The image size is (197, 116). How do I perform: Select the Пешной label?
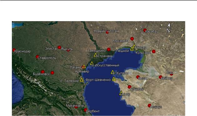pyautogui.click(x=122, y=51)
